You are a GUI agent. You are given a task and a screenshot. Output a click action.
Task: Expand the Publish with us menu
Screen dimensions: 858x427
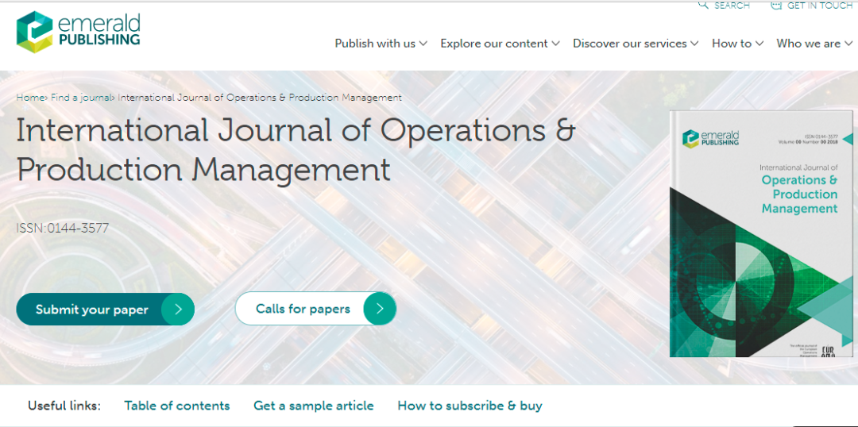[381, 44]
